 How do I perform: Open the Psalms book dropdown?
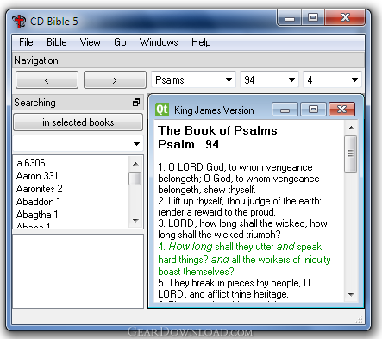[x=193, y=80]
